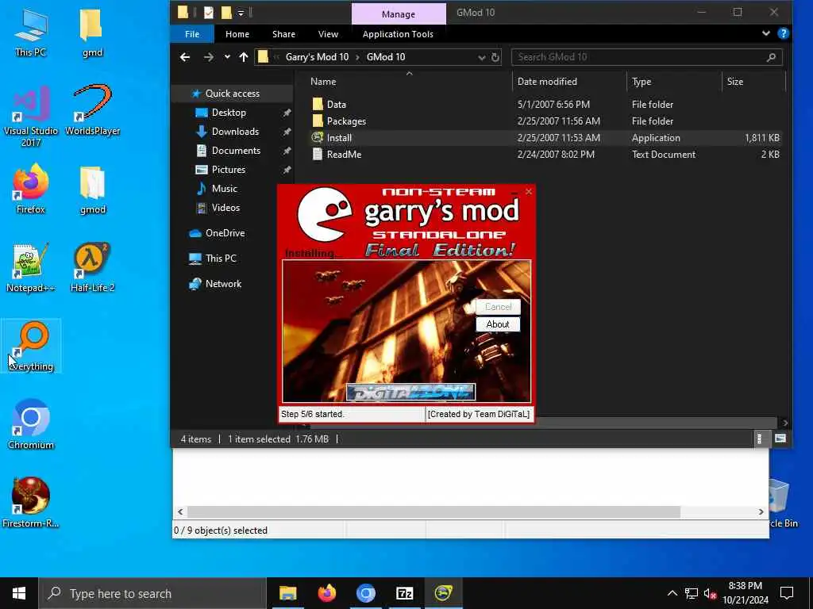813x609 pixels.
Task: Click horizontal scrollbar in background window
Action: (433, 511)
